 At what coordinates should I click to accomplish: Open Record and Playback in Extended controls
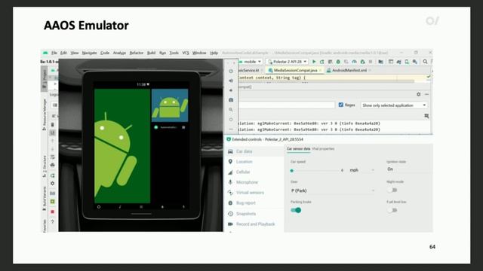[x=255, y=224]
